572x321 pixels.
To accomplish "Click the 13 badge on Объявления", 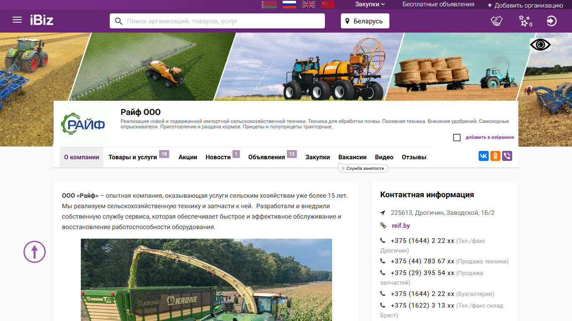I will 292,154.
